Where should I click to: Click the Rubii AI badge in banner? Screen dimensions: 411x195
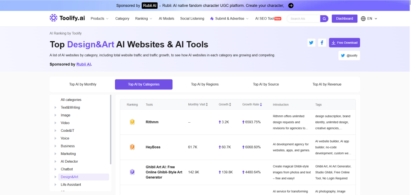150,5
